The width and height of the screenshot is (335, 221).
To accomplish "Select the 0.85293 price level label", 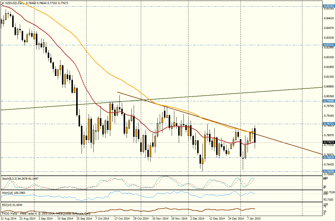I will pyautogui.click(x=329, y=6).
